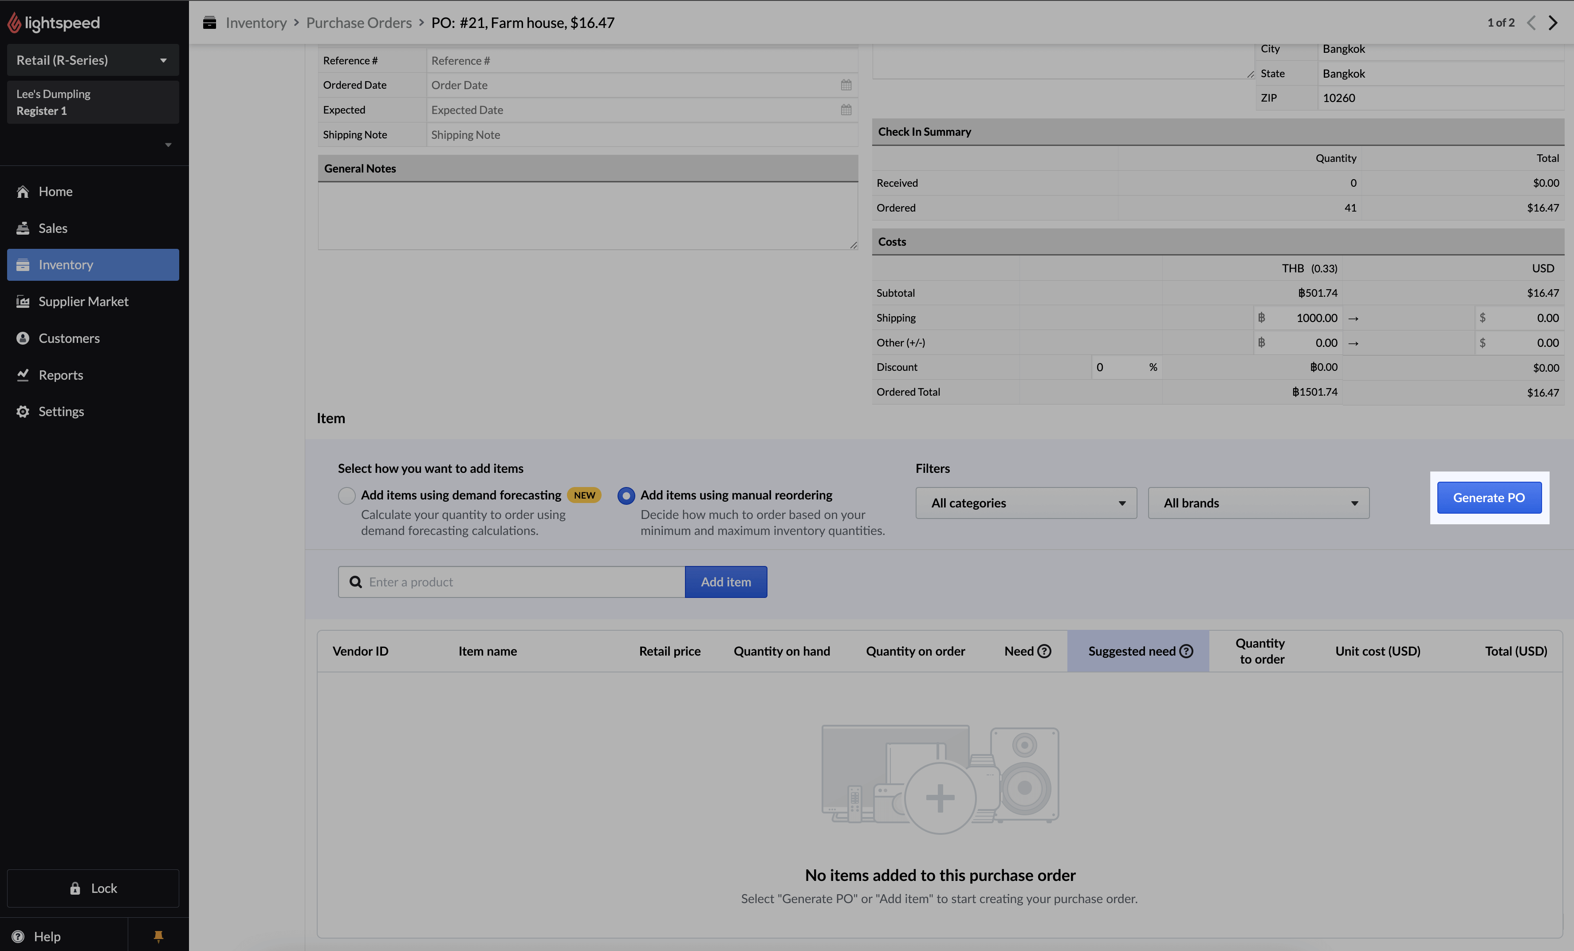Click the Generate PO button
Viewport: 1574px width, 951px height.
point(1488,498)
